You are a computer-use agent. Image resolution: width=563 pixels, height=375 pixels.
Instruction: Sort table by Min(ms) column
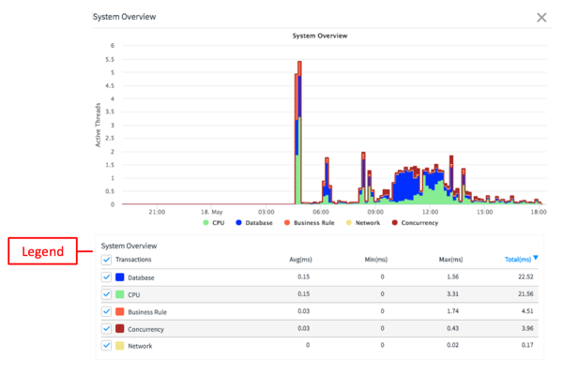pyautogui.click(x=376, y=260)
